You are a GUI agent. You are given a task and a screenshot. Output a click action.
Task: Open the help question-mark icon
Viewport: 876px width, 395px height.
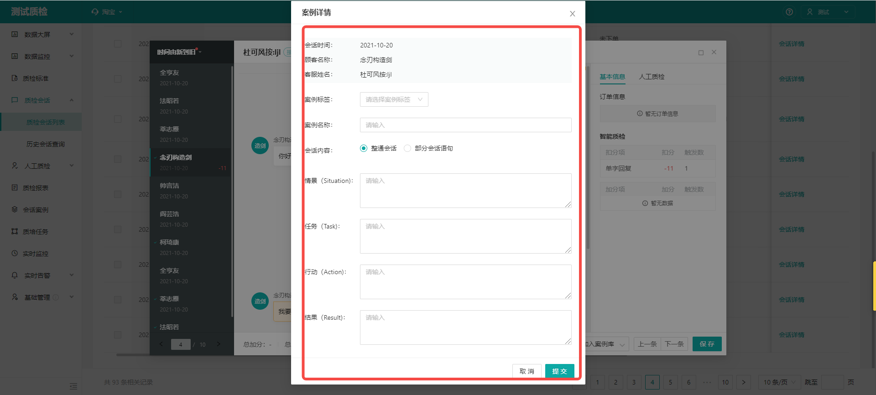coord(789,12)
